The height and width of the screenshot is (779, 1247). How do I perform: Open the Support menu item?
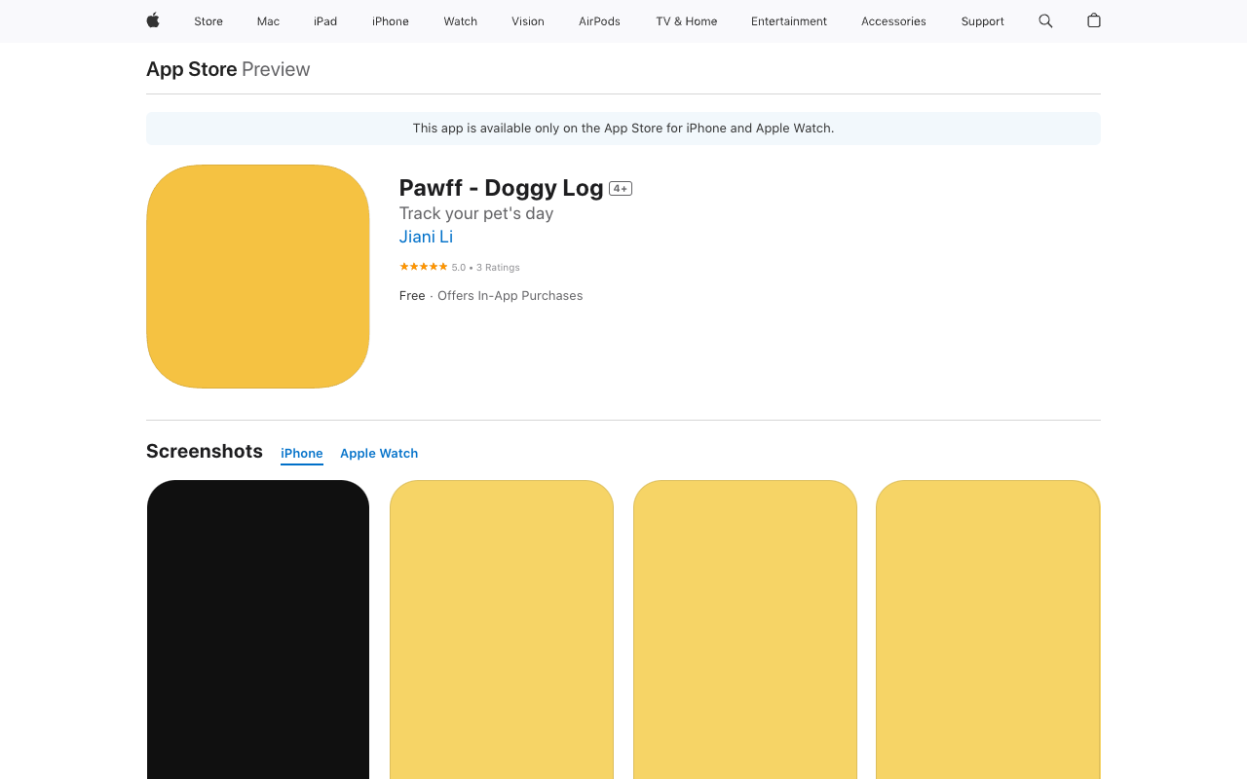982,21
